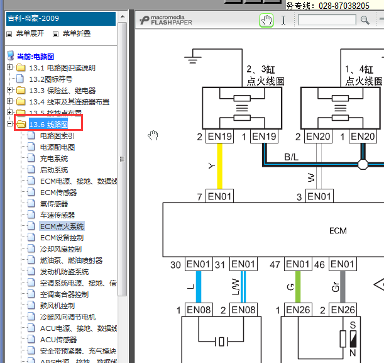Expand the 13.1 电路图识读说明 node
The image size is (384, 363).
[x=9, y=67]
